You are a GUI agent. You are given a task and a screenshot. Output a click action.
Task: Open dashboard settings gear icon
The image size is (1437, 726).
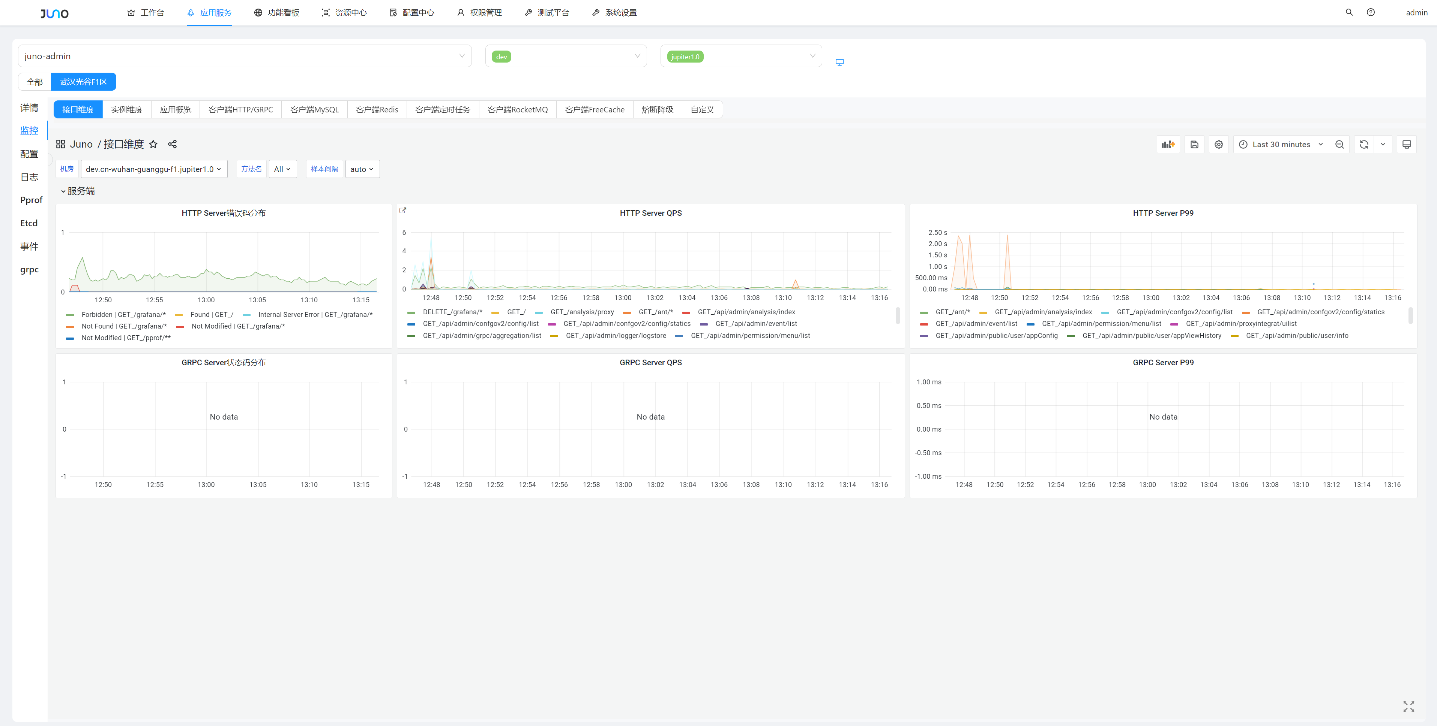pyautogui.click(x=1219, y=144)
